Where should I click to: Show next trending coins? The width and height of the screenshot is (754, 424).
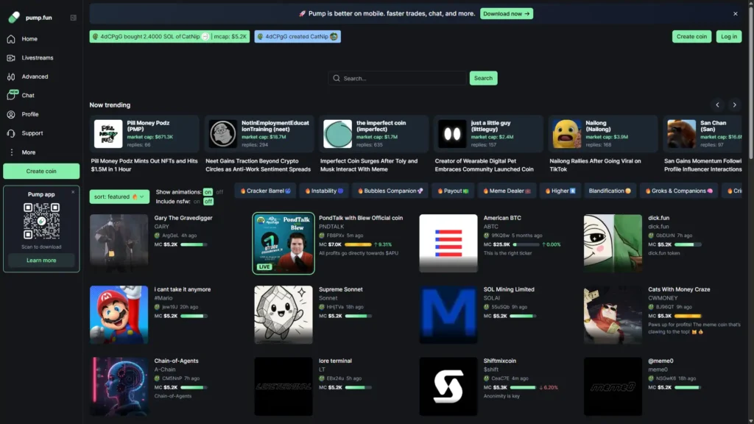[734, 105]
